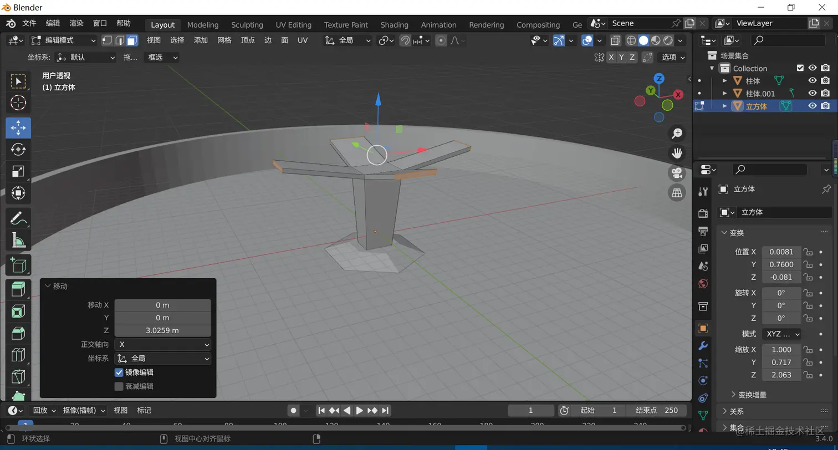The height and width of the screenshot is (450, 838).
Task: Switch to UV Editing workspace tab
Action: tap(294, 25)
